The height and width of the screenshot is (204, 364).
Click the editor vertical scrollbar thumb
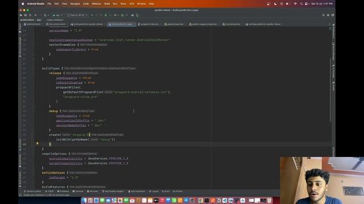click(x=330, y=90)
